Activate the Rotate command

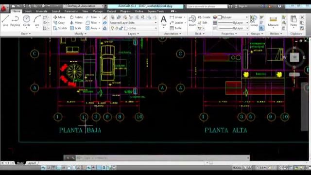pos(76,17)
